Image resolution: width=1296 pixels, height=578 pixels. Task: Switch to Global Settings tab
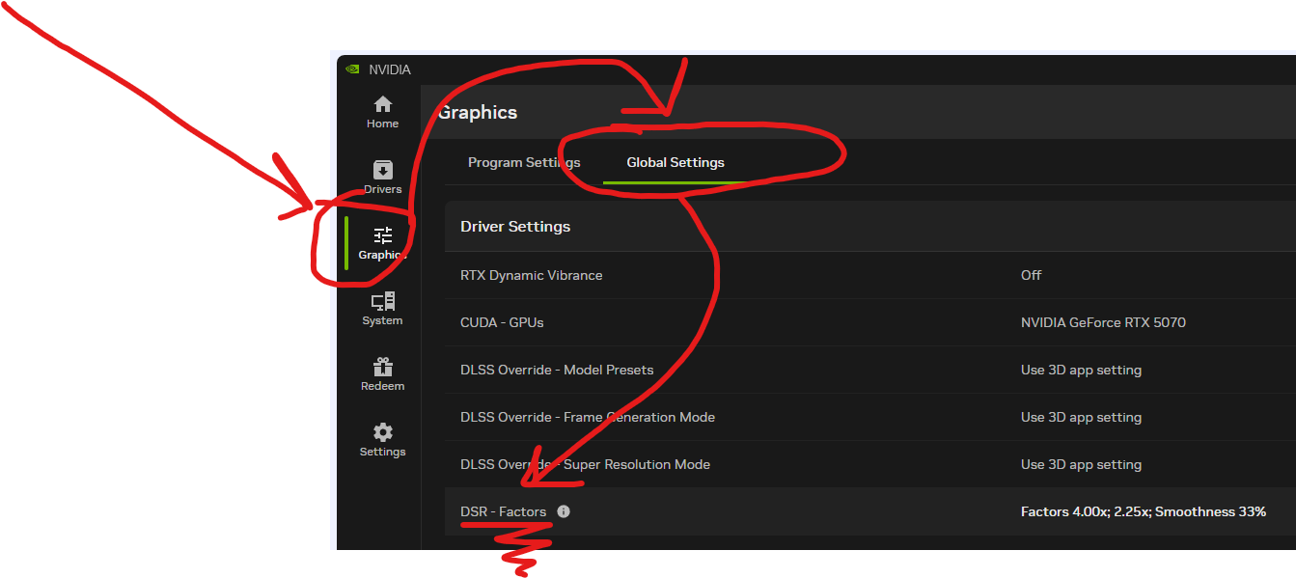pyautogui.click(x=676, y=162)
